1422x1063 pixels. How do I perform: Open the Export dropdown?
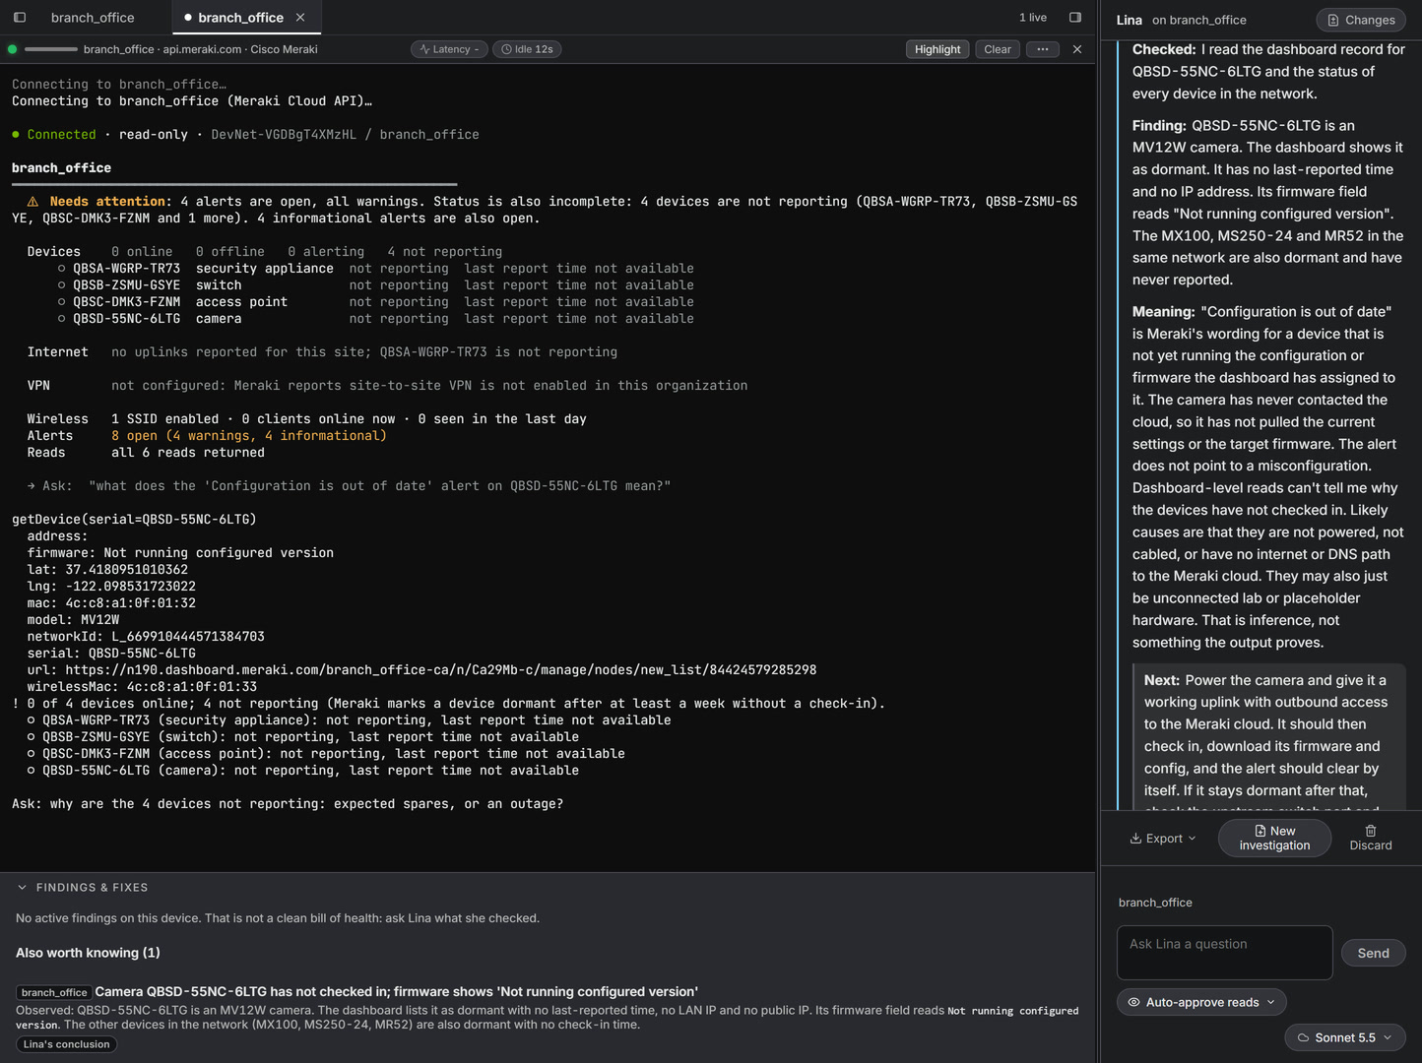pyautogui.click(x=1163, y=839)
